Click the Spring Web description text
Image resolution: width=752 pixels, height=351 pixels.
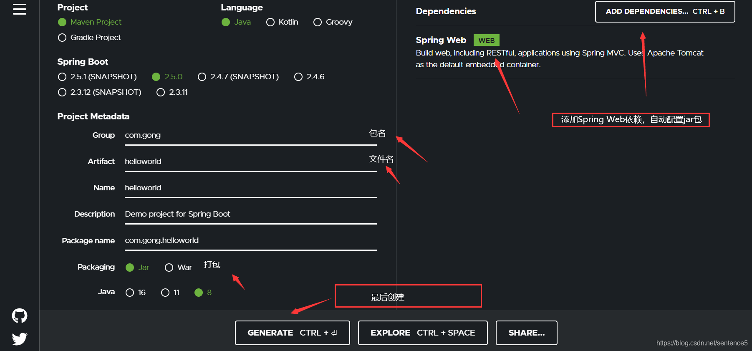[559, 59]
